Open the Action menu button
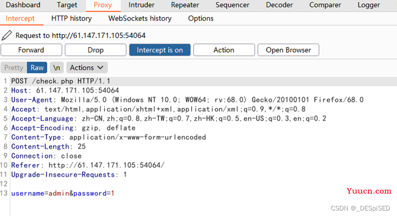Image resolution: width=397 pixels, height=216 pixels. click(224, 50)
